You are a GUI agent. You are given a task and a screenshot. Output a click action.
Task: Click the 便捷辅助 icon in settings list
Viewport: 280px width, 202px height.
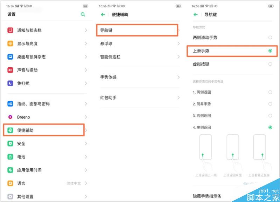pos(11,130)
